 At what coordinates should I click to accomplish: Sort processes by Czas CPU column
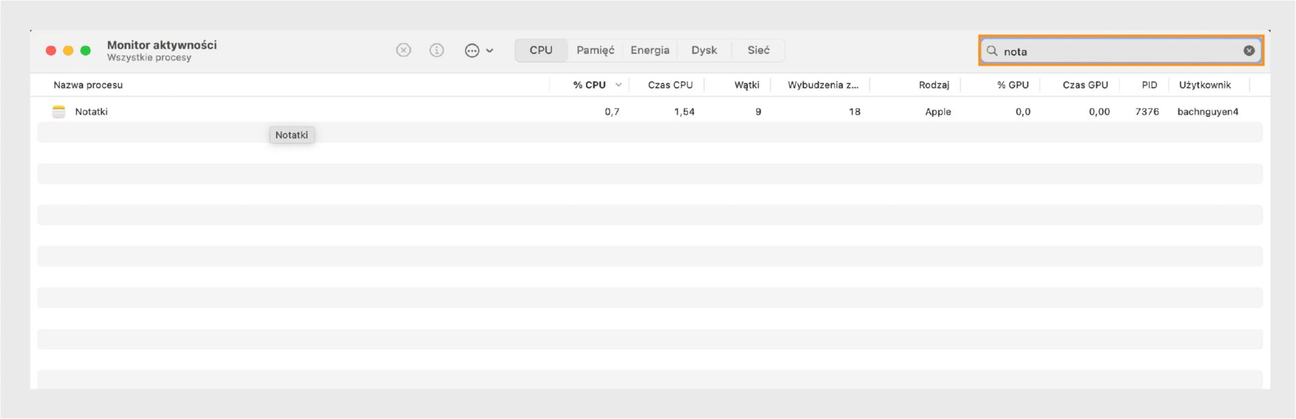670,85
